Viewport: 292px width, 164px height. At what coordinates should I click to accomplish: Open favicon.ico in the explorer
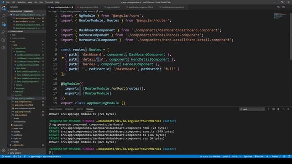(18, 125)
